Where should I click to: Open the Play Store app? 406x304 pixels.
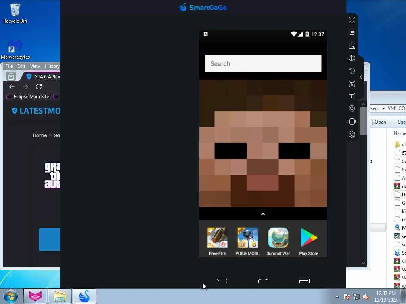tap(308, 241)
